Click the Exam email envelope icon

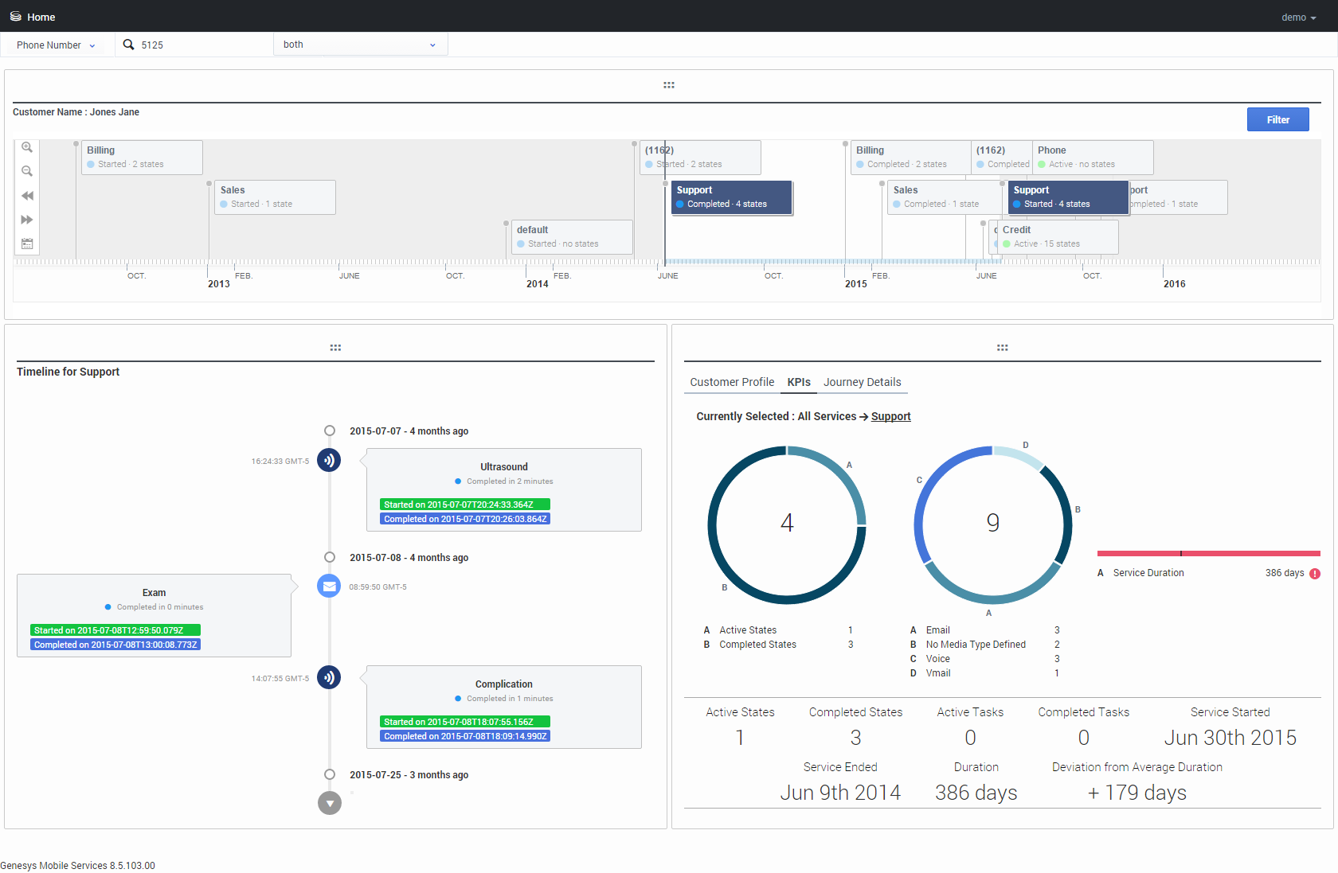pos(329,587)
